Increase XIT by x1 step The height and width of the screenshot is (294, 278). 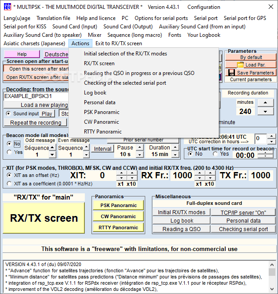[121, 173]
